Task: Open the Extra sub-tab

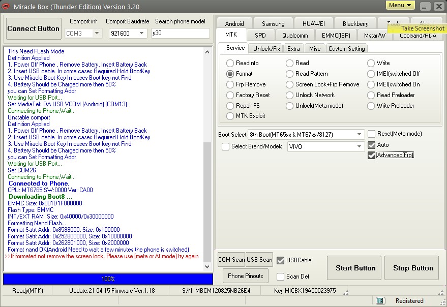Action: coord(293,49)
